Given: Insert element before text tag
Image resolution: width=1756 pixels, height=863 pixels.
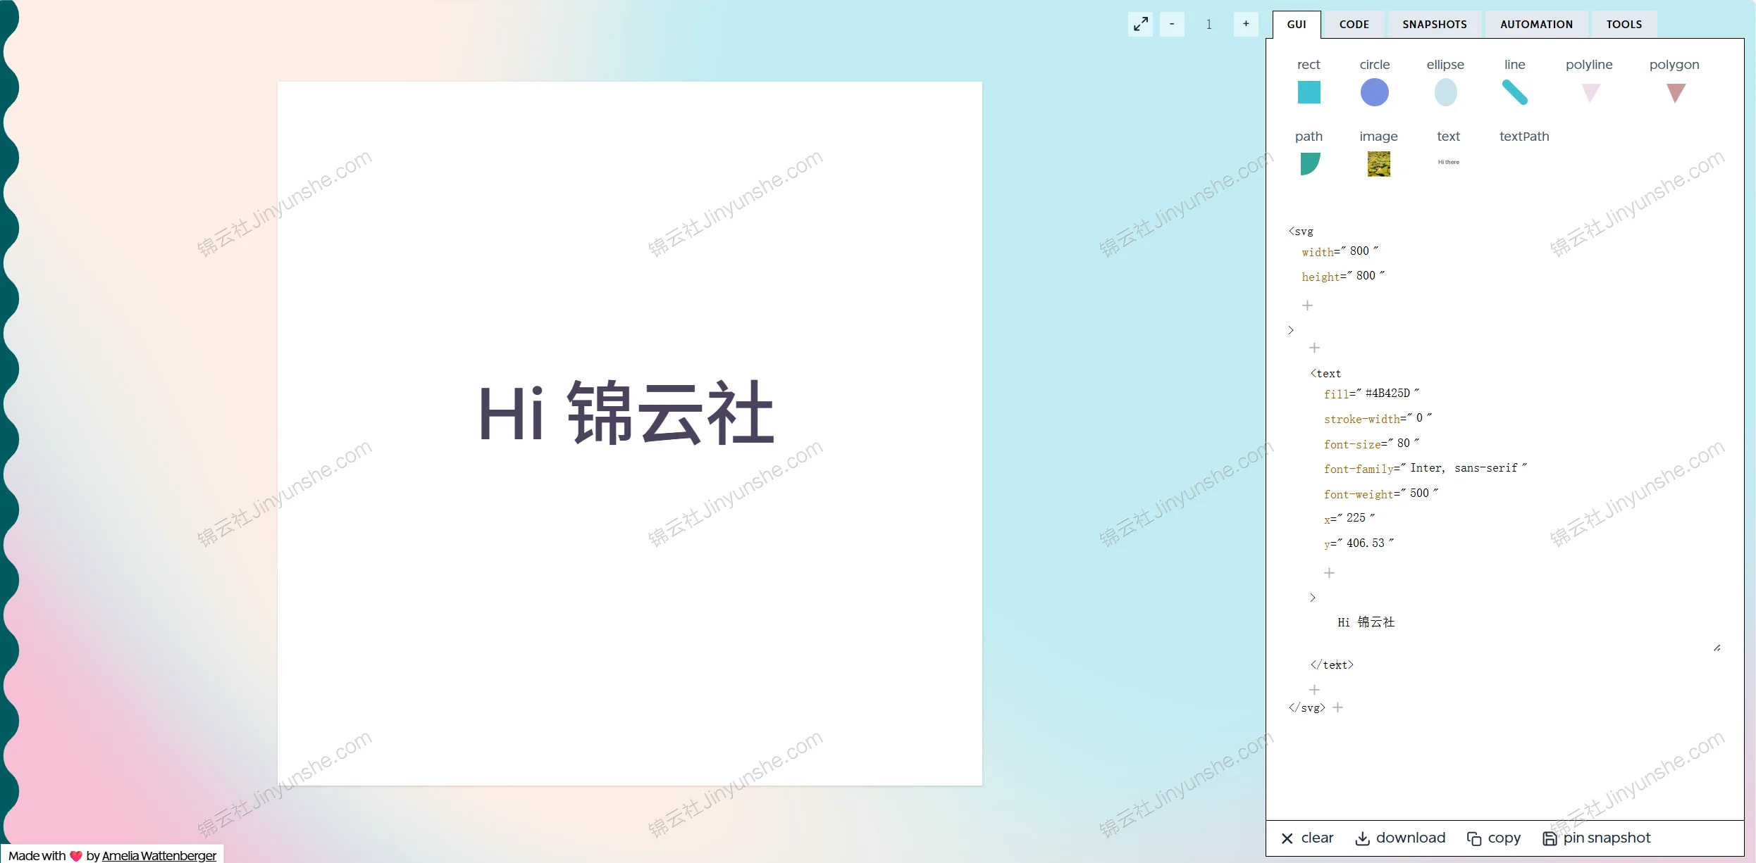Looking at the screenshot, I should 1314,348.
